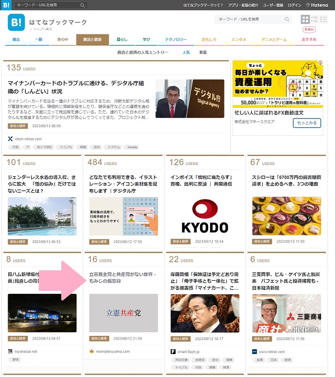Image resolution: width=335 pixels, height=377 pixels.
Task: Click the magnifier in the header search box
Action: [x=287, y=19]
